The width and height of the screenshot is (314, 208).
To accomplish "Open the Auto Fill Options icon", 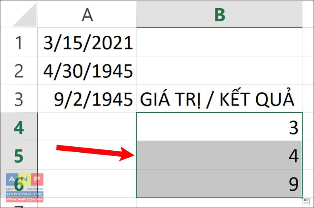I will pyautogui.click(x=306, y=202).
